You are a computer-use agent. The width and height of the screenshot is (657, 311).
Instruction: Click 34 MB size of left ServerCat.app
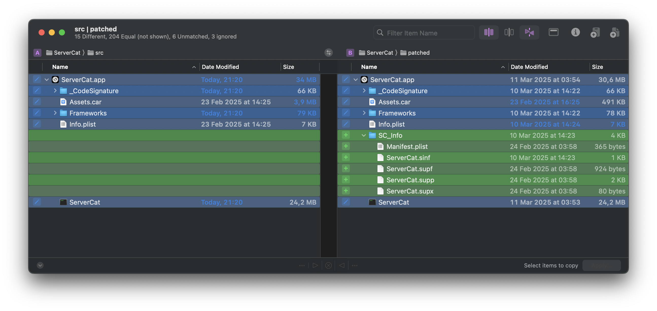pos(306,80)
